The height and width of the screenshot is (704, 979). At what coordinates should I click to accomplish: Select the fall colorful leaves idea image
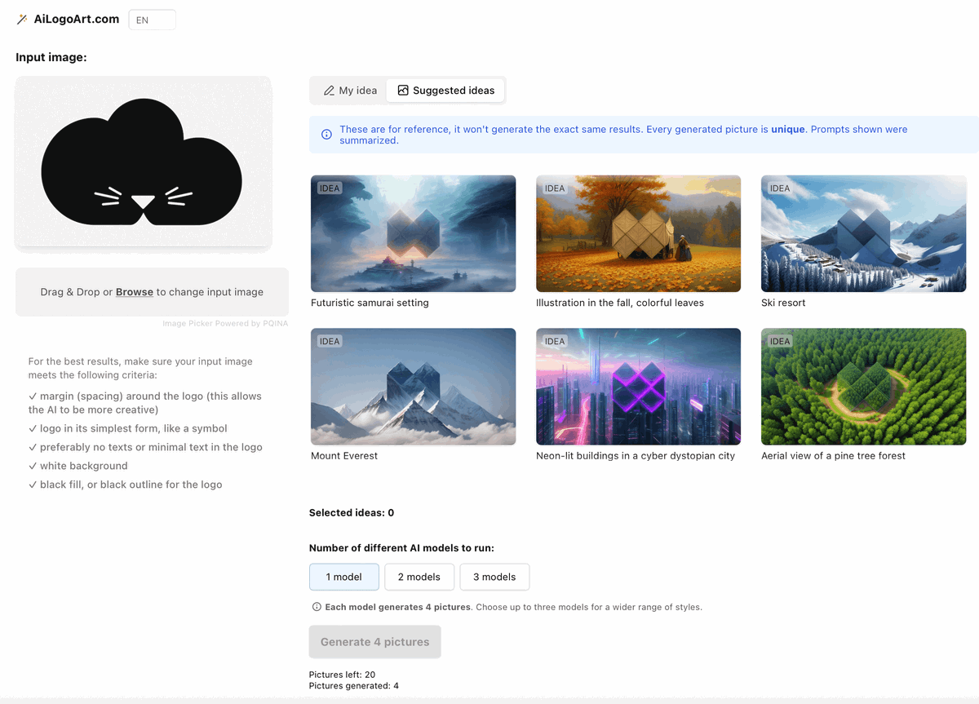[x=638, y=233]
